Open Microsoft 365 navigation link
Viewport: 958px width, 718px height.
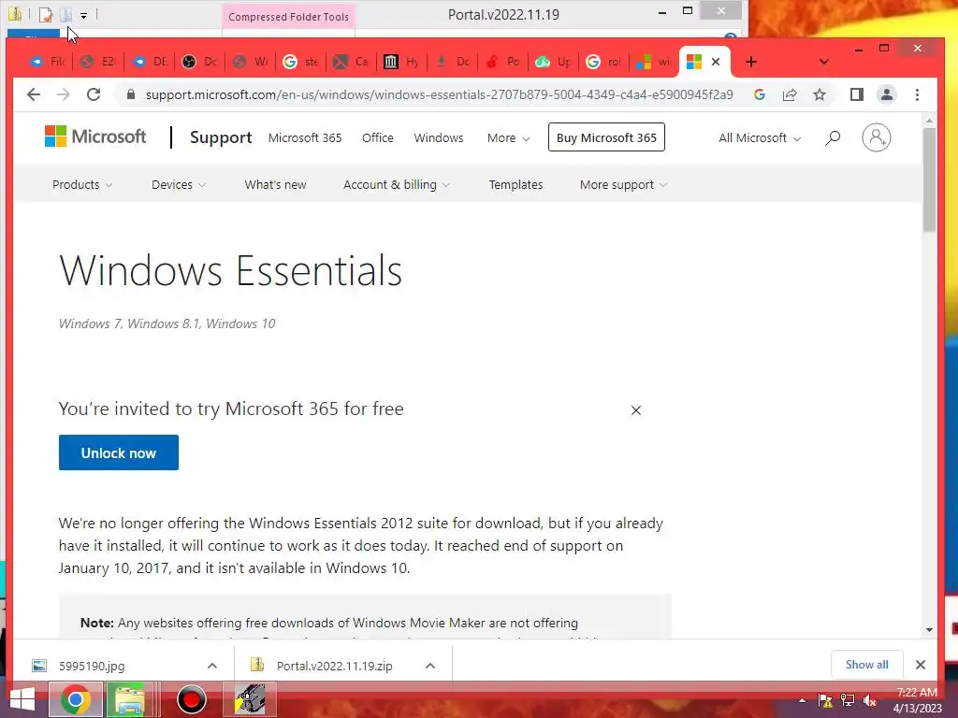click(x=305, y=138)
